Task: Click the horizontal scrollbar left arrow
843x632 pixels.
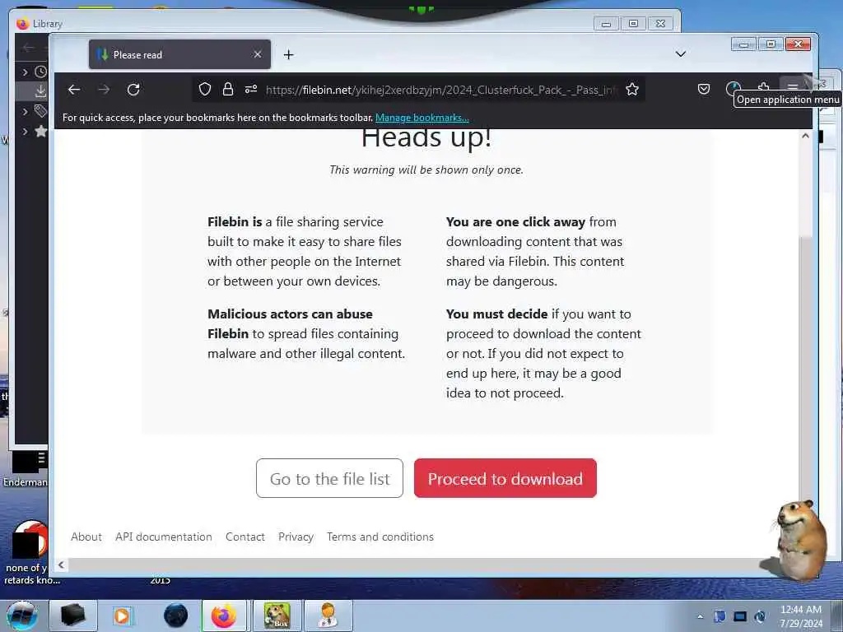Action: (61, 565)
